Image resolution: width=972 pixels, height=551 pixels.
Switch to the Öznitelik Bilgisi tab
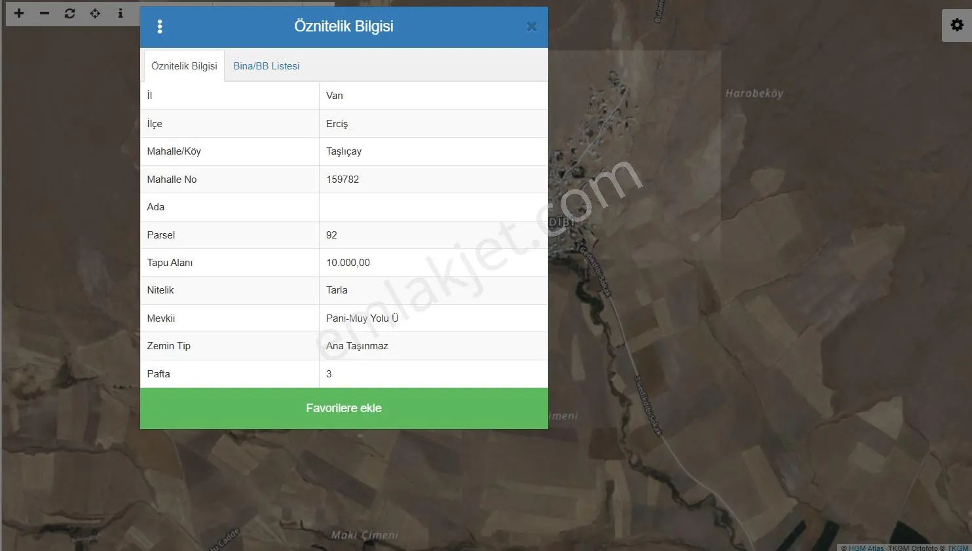point(184,66)
